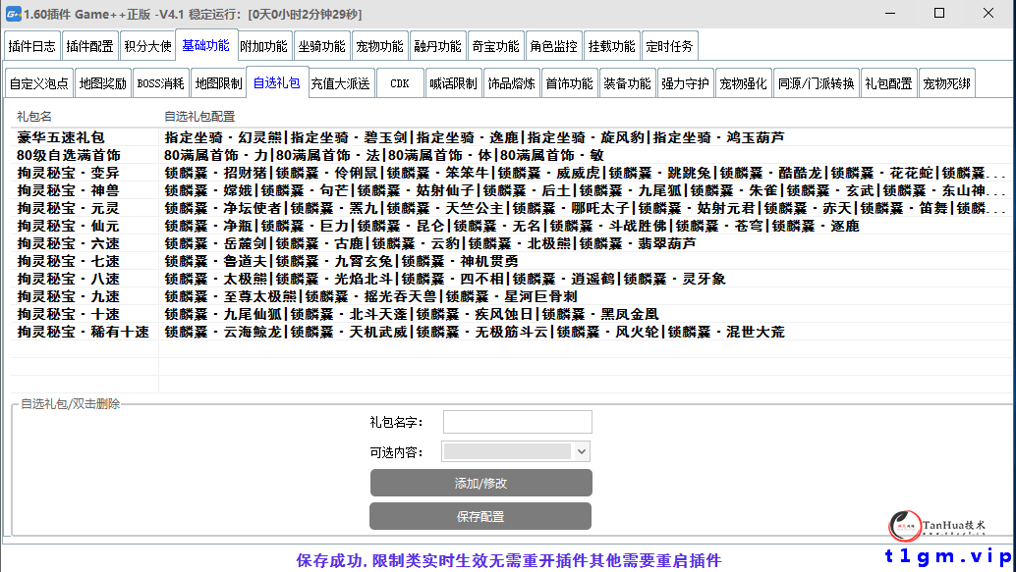The image size is (1016, 572).
Task: Switch to the 定时任务 tab
Action: (670, 45)
